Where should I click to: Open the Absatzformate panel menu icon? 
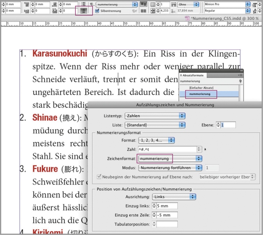(240, 75)
